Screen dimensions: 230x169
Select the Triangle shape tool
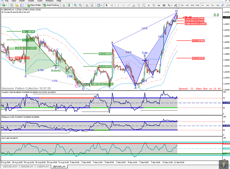(x=159, y=5)
